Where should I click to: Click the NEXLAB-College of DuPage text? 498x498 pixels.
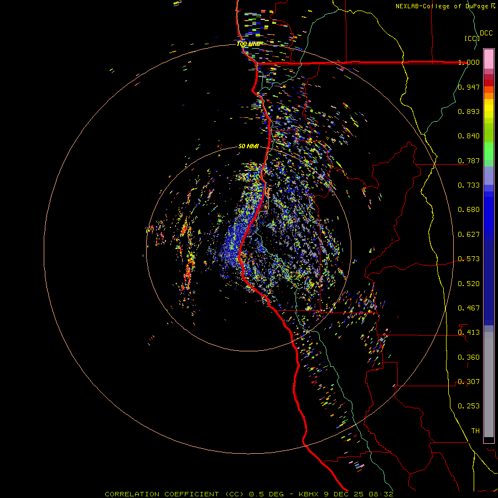click(442, 6)
